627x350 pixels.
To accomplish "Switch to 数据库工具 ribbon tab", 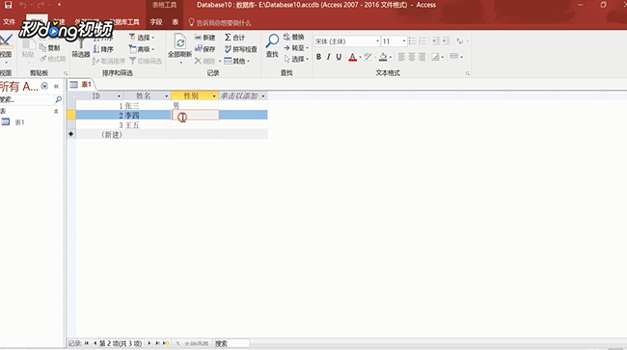I will (124, 22).
